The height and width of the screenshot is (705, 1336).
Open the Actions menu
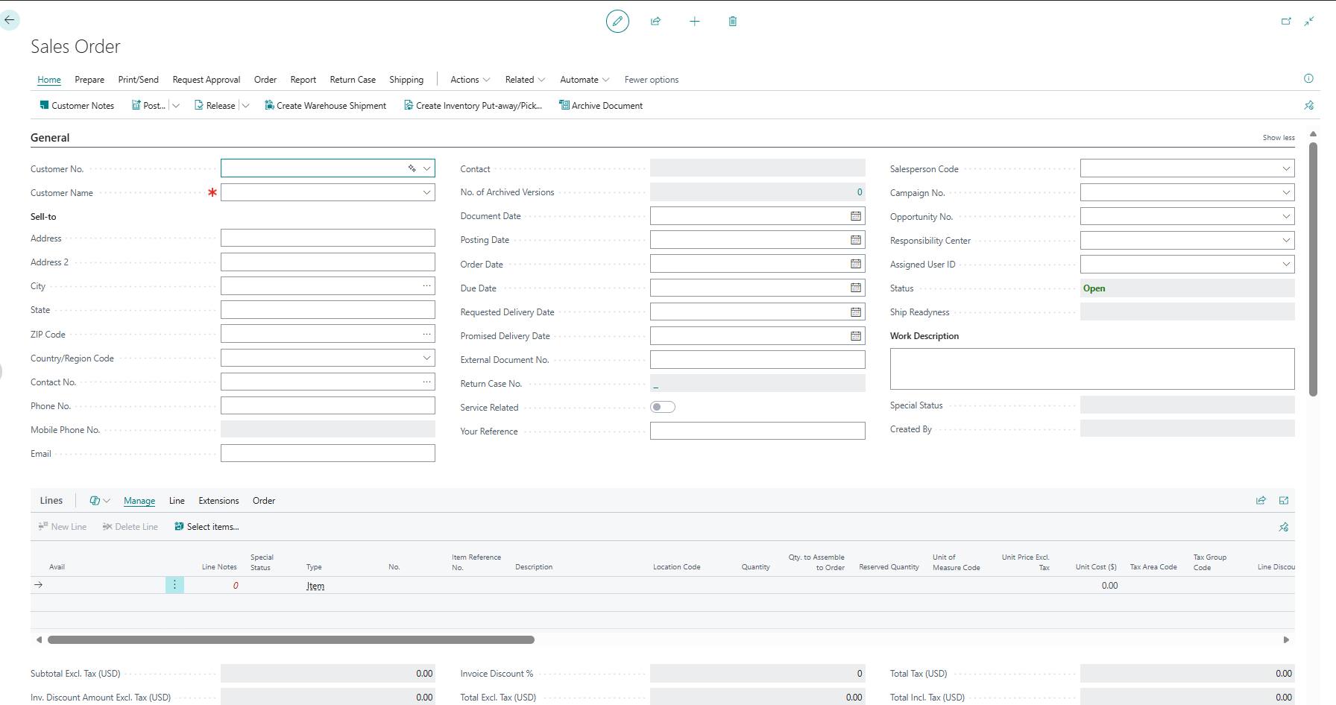pyautogui.click(x=470, y=80)
